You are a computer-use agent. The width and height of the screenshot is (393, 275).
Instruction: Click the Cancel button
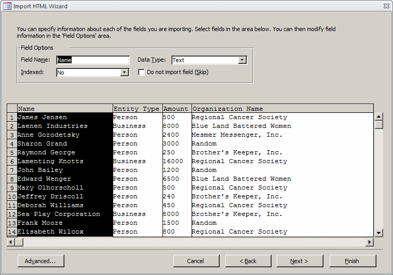click(196, 261)
